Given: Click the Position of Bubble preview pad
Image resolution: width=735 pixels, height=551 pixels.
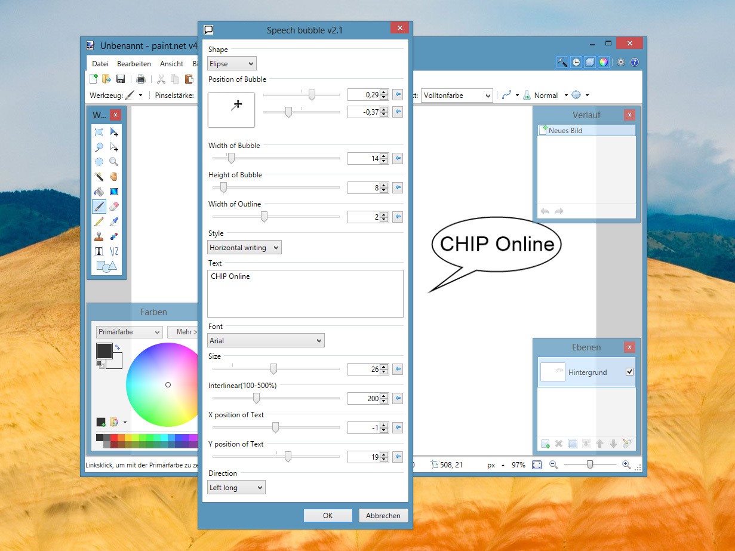Looking at the screenshot, I should tap(231, 110).
